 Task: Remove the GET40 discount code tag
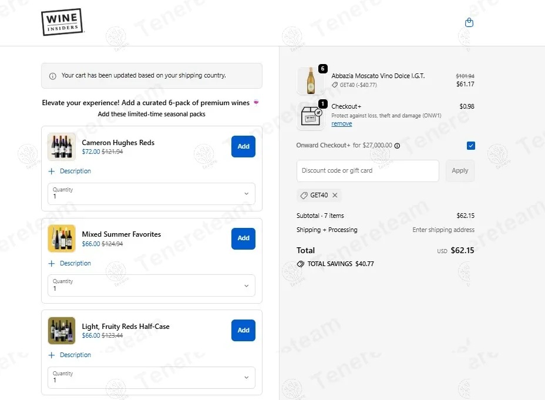[335, 196]
